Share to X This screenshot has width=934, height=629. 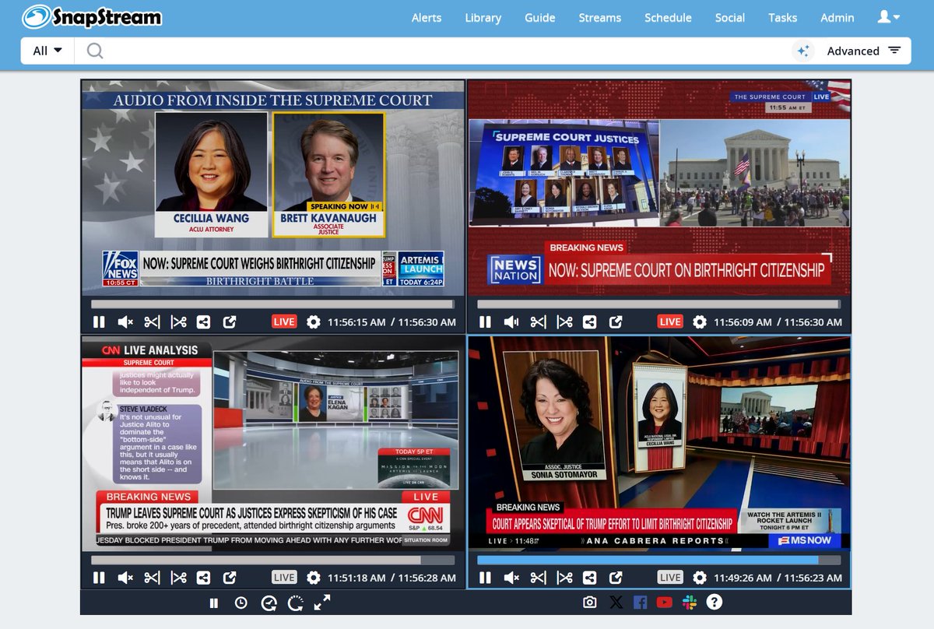pyautogui.click(x=616, y=603)
